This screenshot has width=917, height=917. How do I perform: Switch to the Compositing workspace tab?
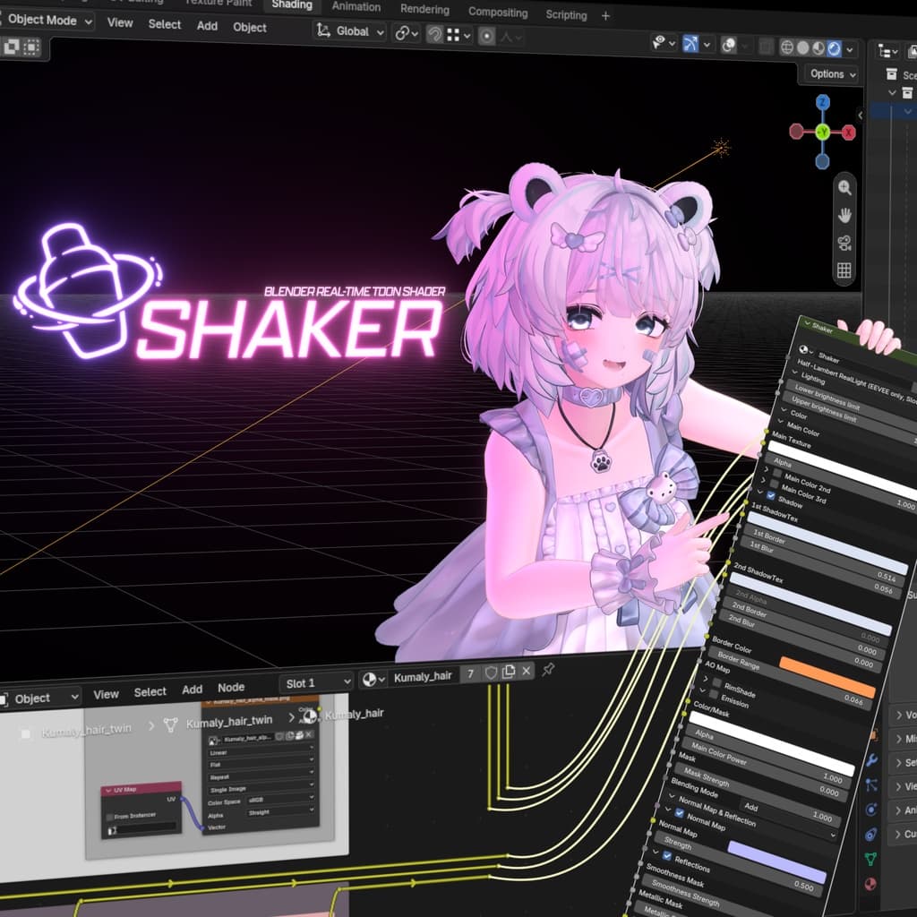(x=498, y=13)
